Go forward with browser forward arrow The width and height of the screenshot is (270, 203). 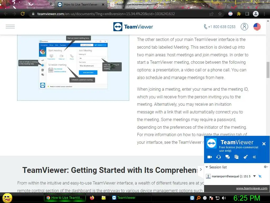point(14,14)
